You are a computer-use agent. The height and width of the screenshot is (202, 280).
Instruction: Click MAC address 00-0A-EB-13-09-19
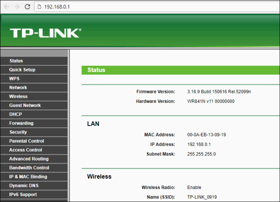[x=207, y=135]
